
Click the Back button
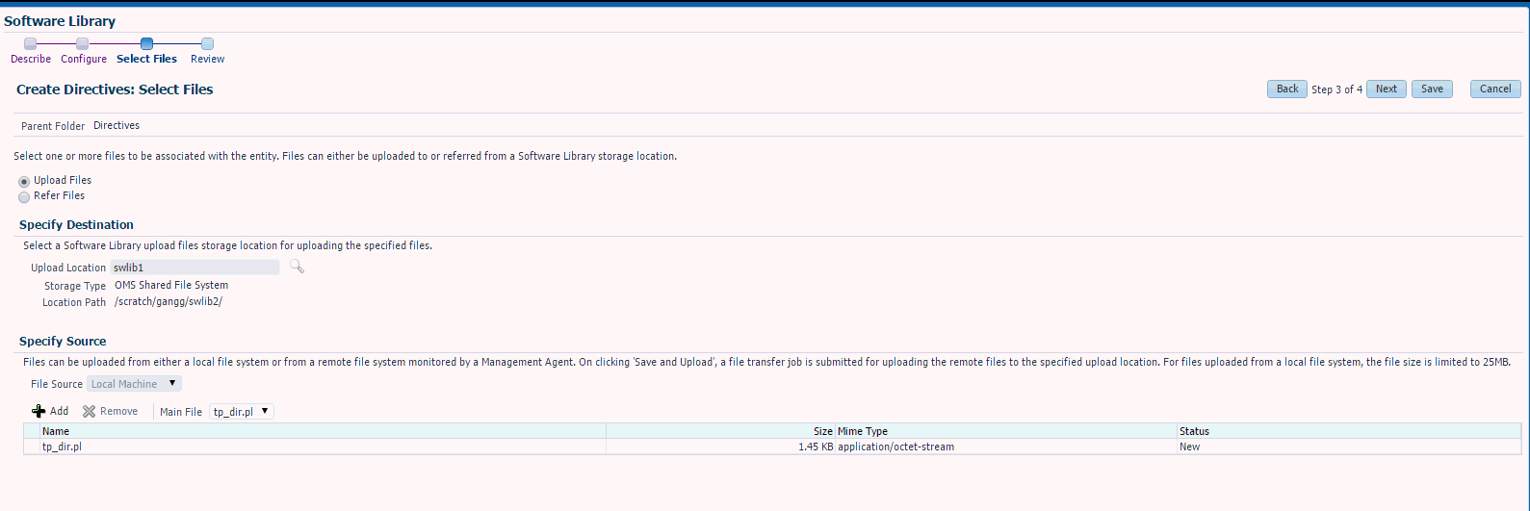point(1287,89)
